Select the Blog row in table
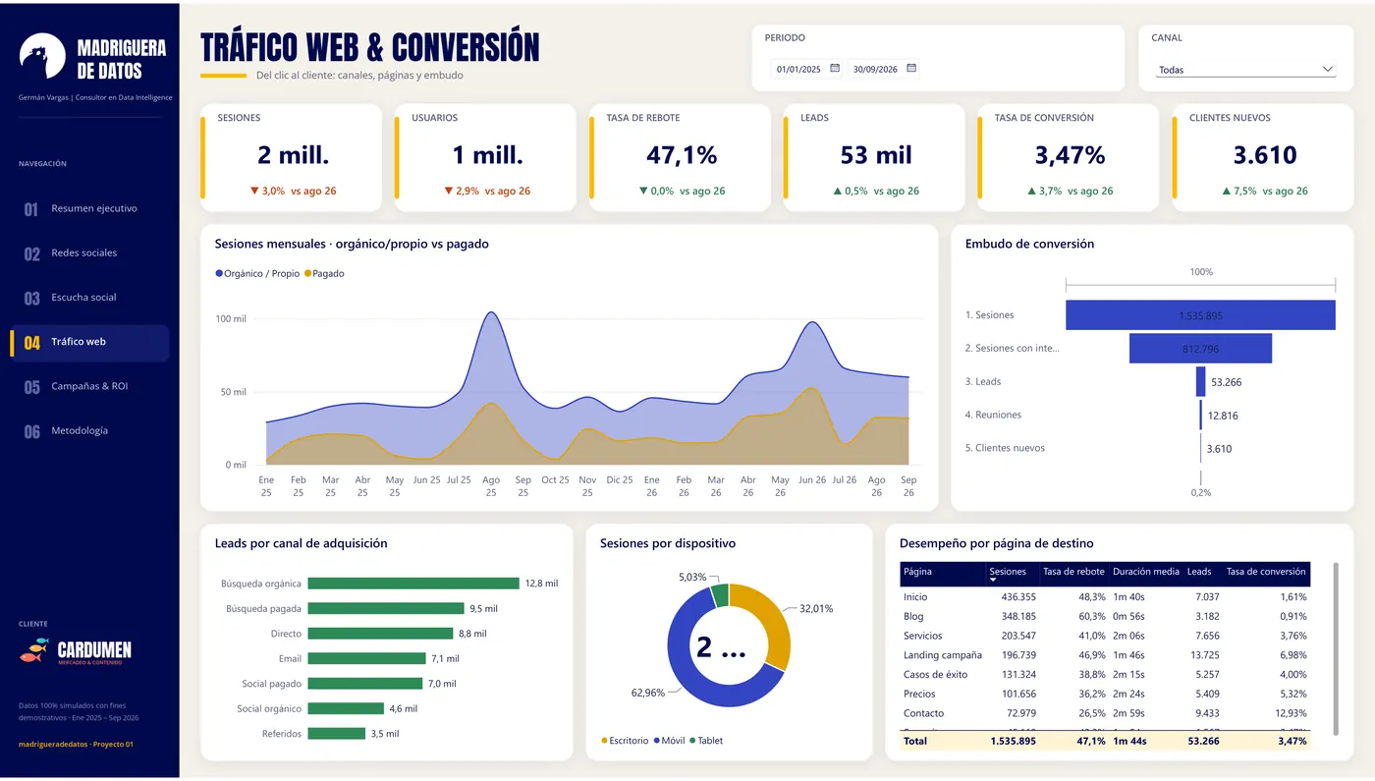 tap(1105, 617)
